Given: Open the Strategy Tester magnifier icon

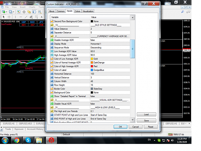Looking at the screenshot, I should [40, 12].
